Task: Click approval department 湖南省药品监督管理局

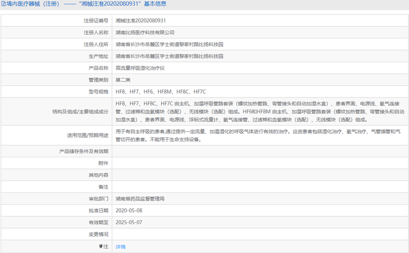Action: coord(140,198)
